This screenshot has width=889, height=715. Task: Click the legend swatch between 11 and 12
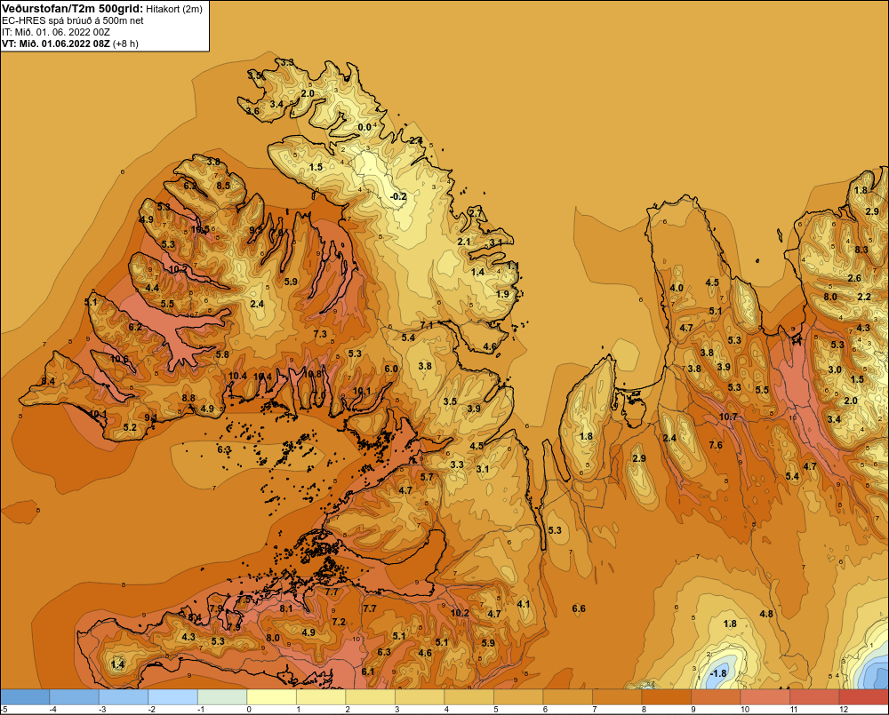(814, 697)
